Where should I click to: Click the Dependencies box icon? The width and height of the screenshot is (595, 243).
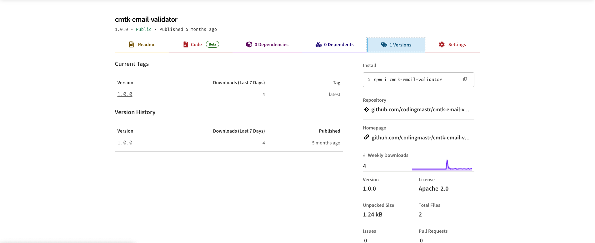249,45
